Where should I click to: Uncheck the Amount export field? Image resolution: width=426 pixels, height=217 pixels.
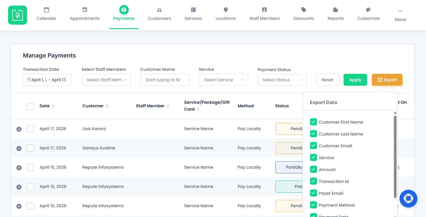tap(313, 169)
